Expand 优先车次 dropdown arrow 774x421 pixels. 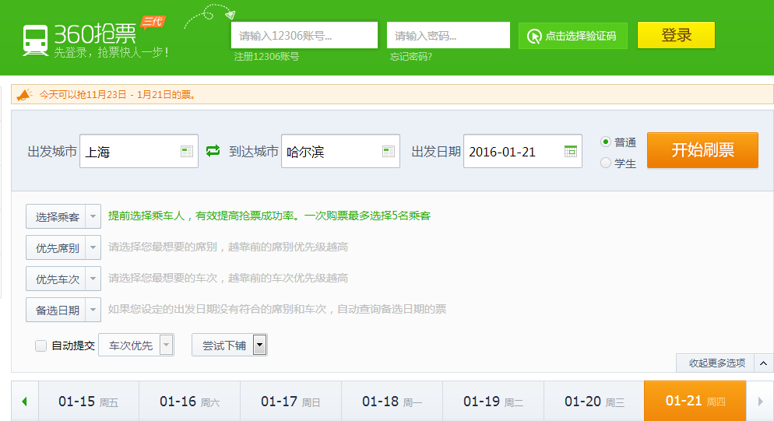point(93,279)
